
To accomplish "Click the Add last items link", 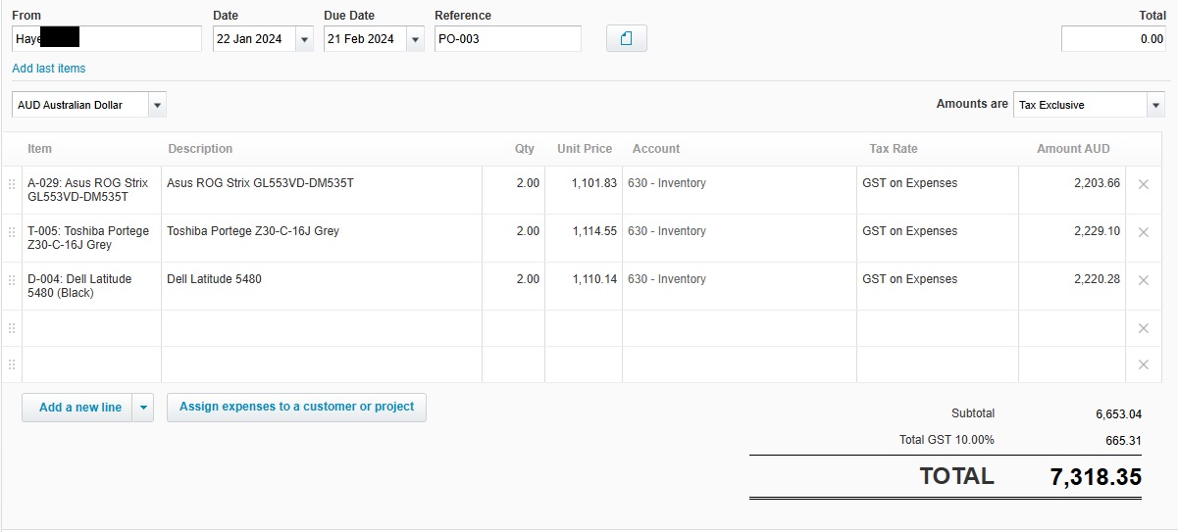I will (x=49, y=69).
